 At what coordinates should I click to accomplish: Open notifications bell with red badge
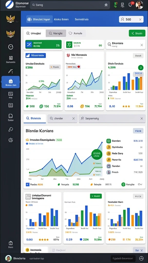click(x=131, y=5)
